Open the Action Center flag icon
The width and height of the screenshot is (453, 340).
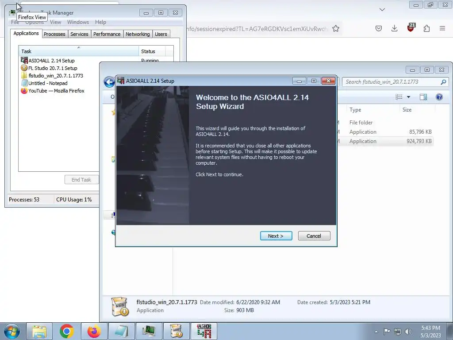tap(387, 332)
